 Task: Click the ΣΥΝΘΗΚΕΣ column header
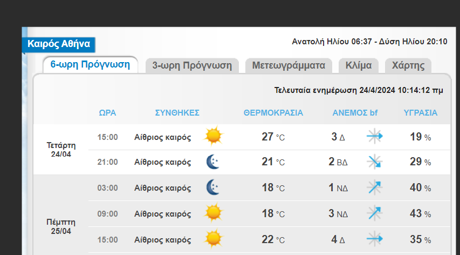pos(177,113)
